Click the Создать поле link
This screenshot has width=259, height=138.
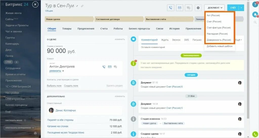[x=71, y=86]
